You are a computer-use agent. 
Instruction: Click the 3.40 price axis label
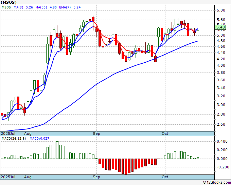(x=221, y=88)
